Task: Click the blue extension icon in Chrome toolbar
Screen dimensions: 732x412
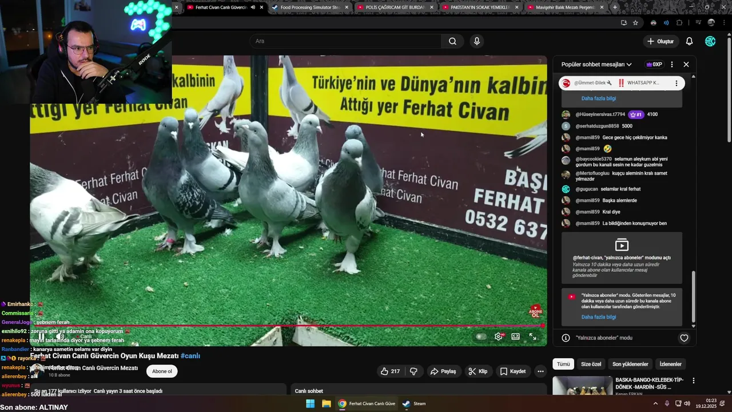Action: (x=666, y=23)
